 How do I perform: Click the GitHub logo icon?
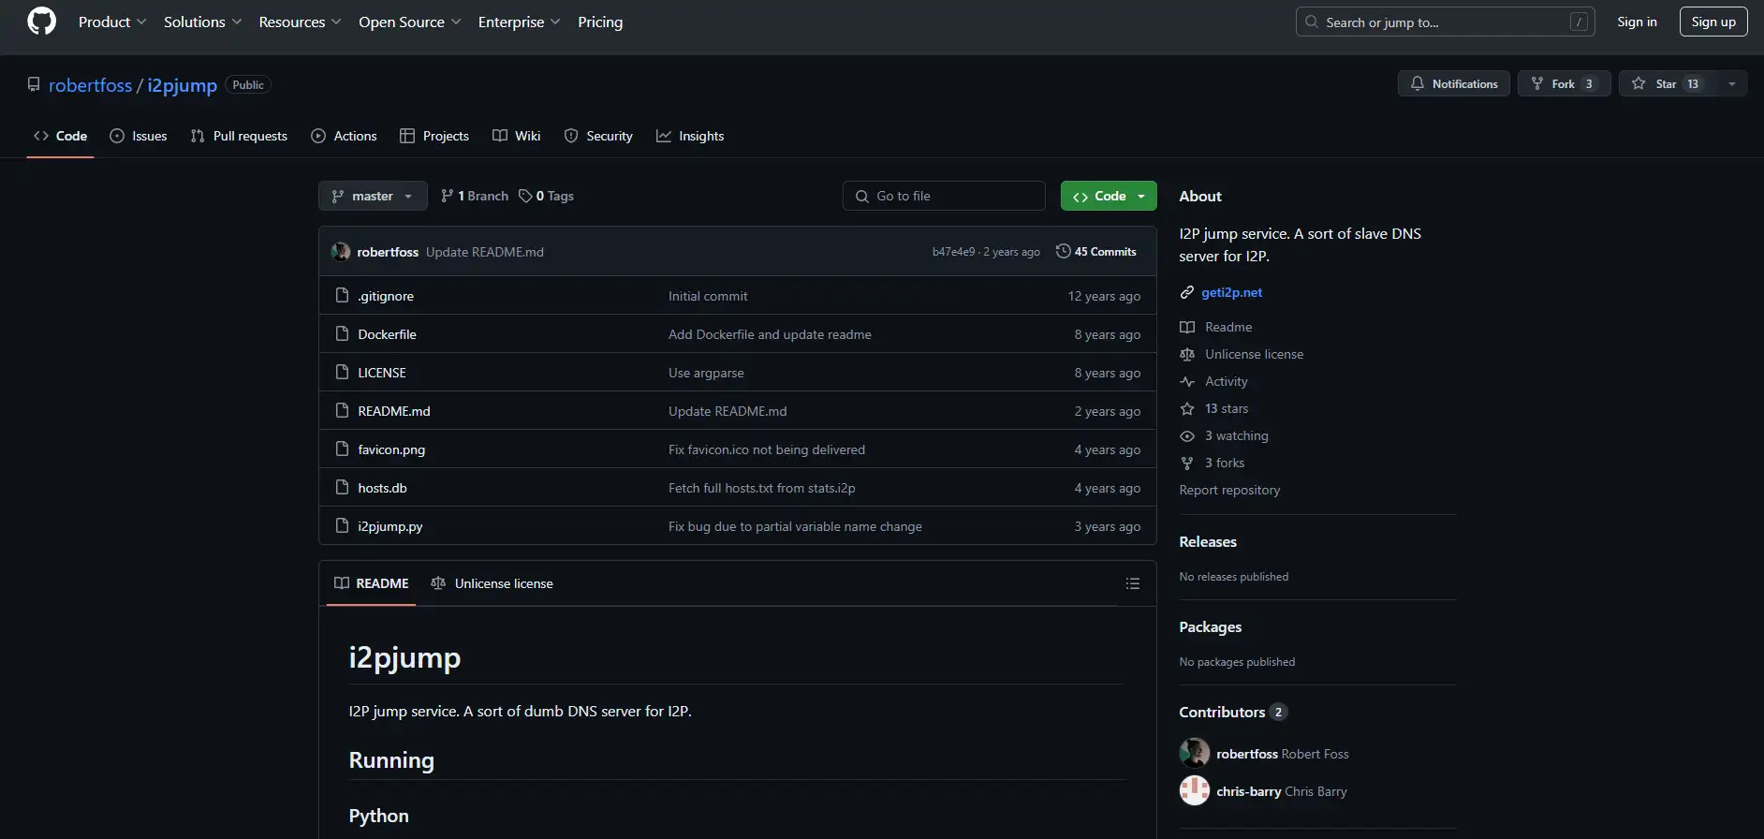(x=42, y=22)
